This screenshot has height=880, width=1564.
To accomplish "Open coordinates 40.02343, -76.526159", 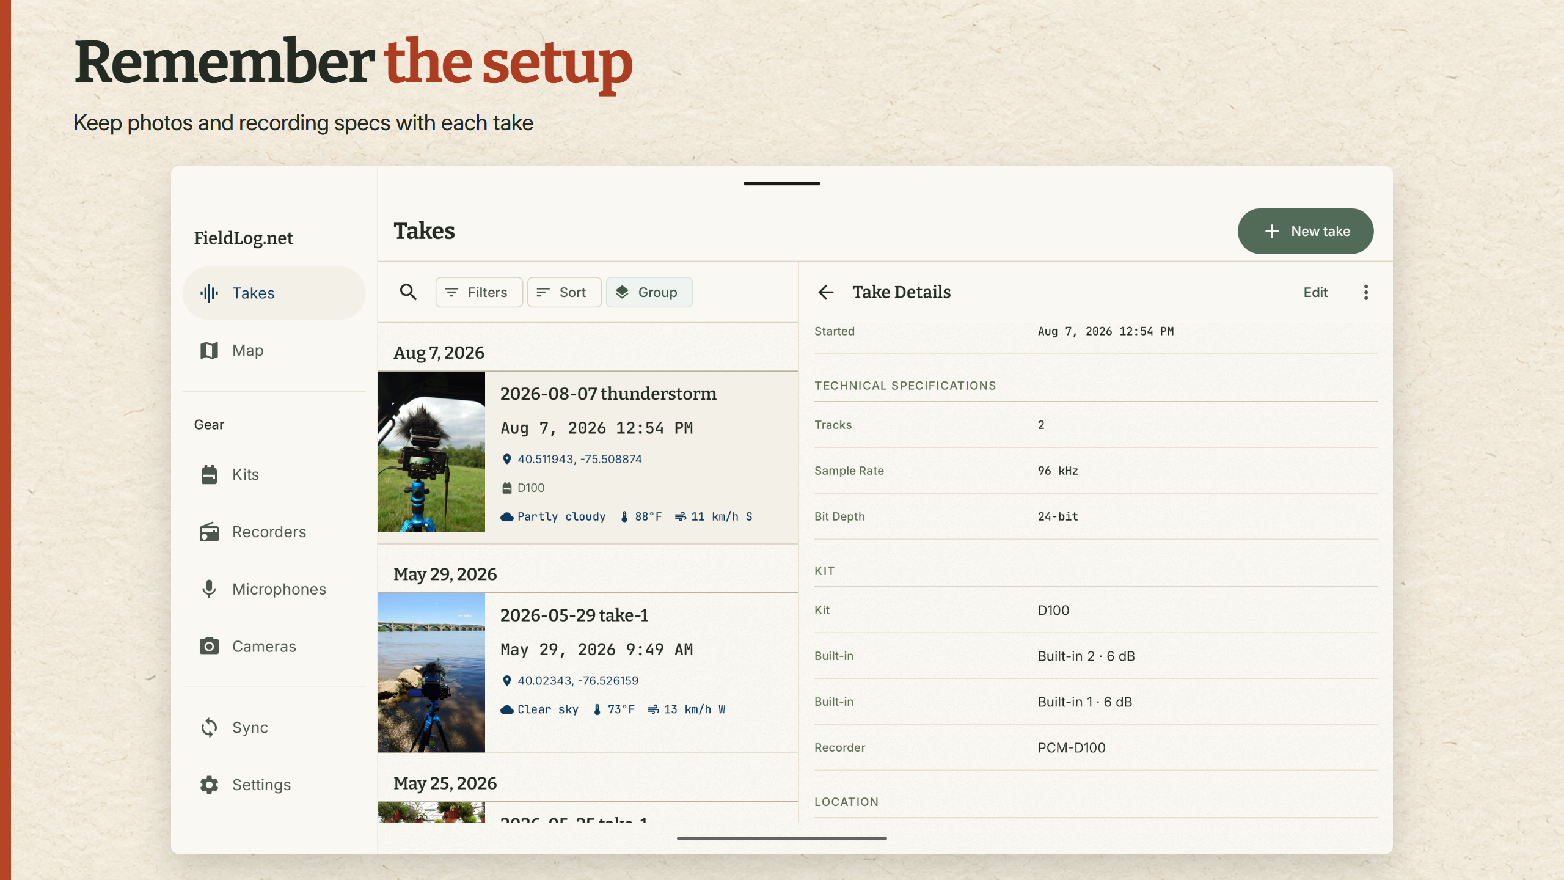I will coord(577,681).
